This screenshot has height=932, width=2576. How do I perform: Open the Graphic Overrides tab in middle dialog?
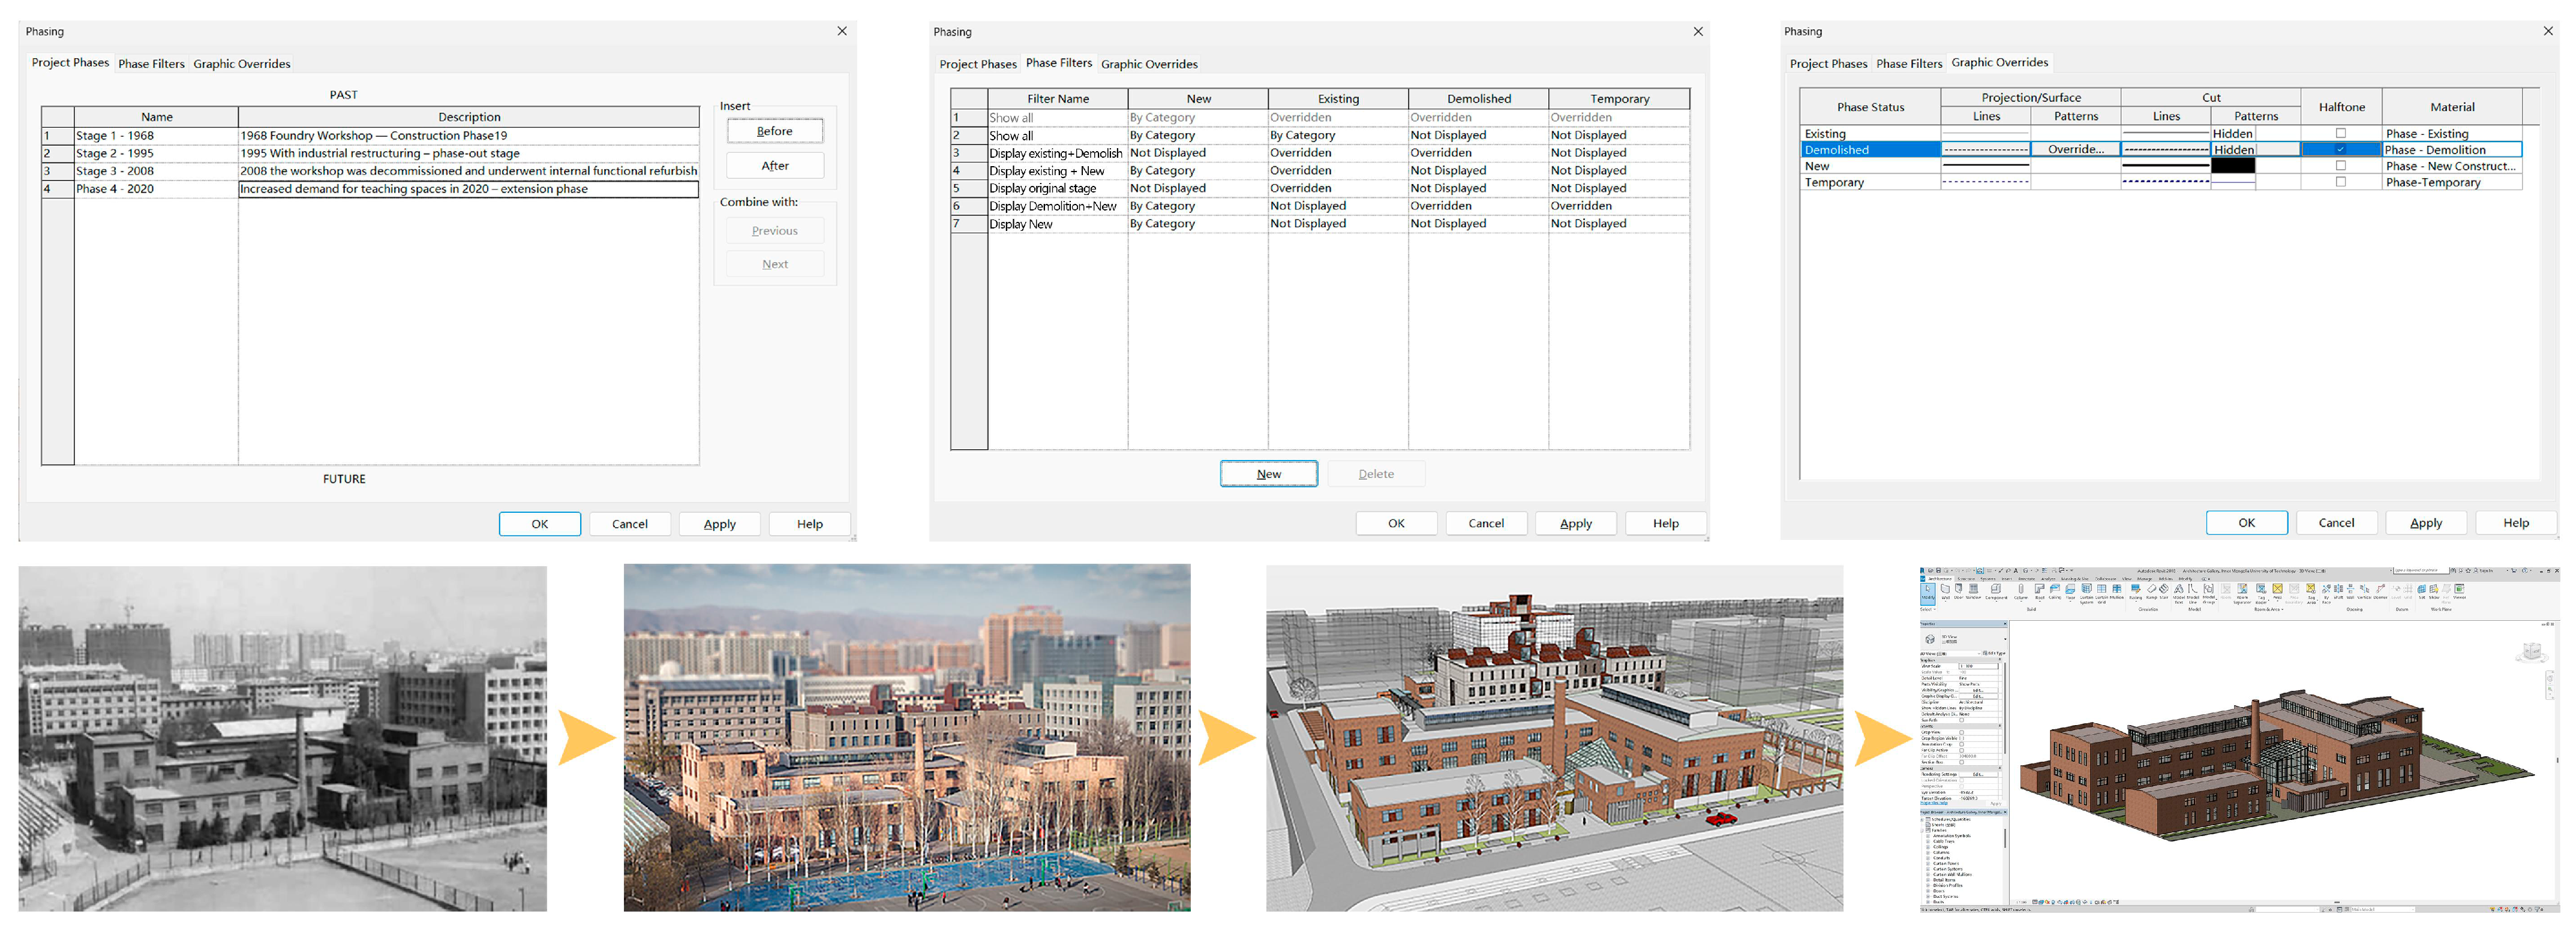1149,64
